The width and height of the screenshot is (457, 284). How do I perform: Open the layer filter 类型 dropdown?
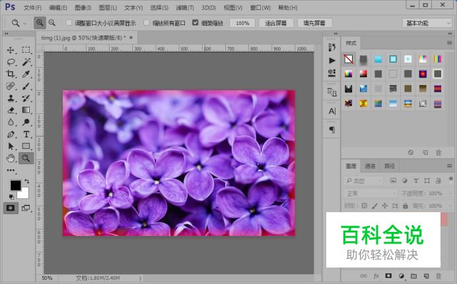364,181
